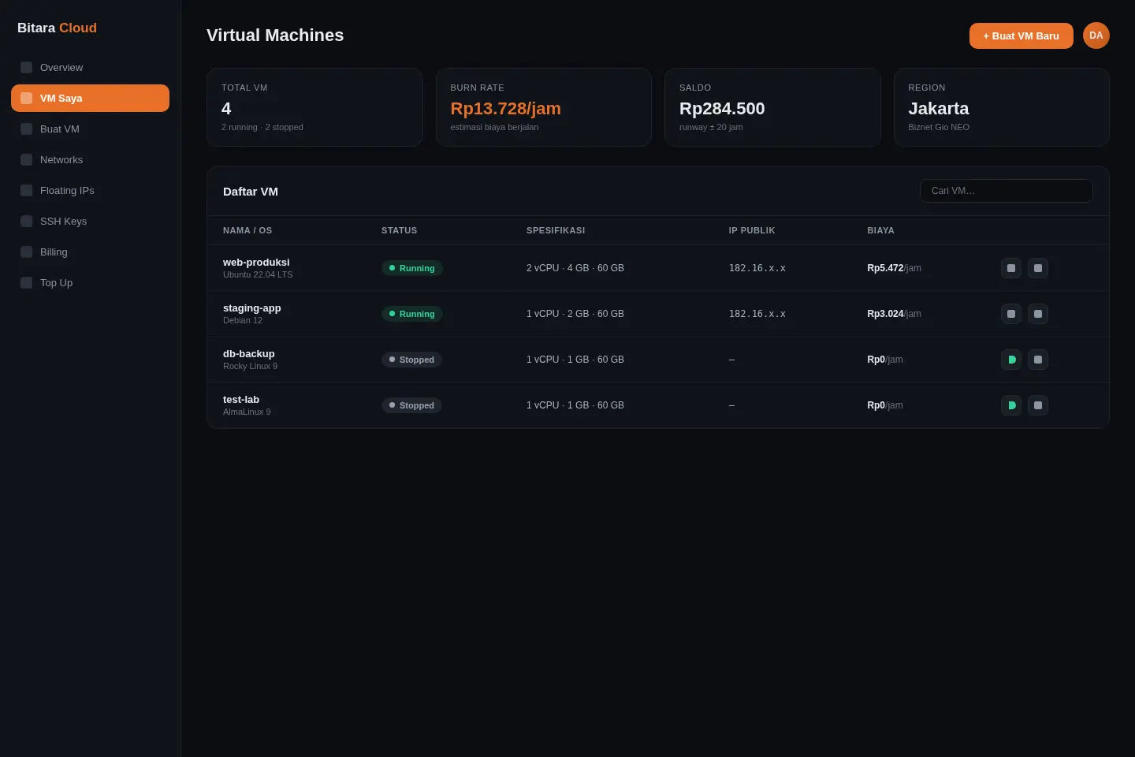
Task: Click the IP PUBLIK column header
Action: (752, 230)
